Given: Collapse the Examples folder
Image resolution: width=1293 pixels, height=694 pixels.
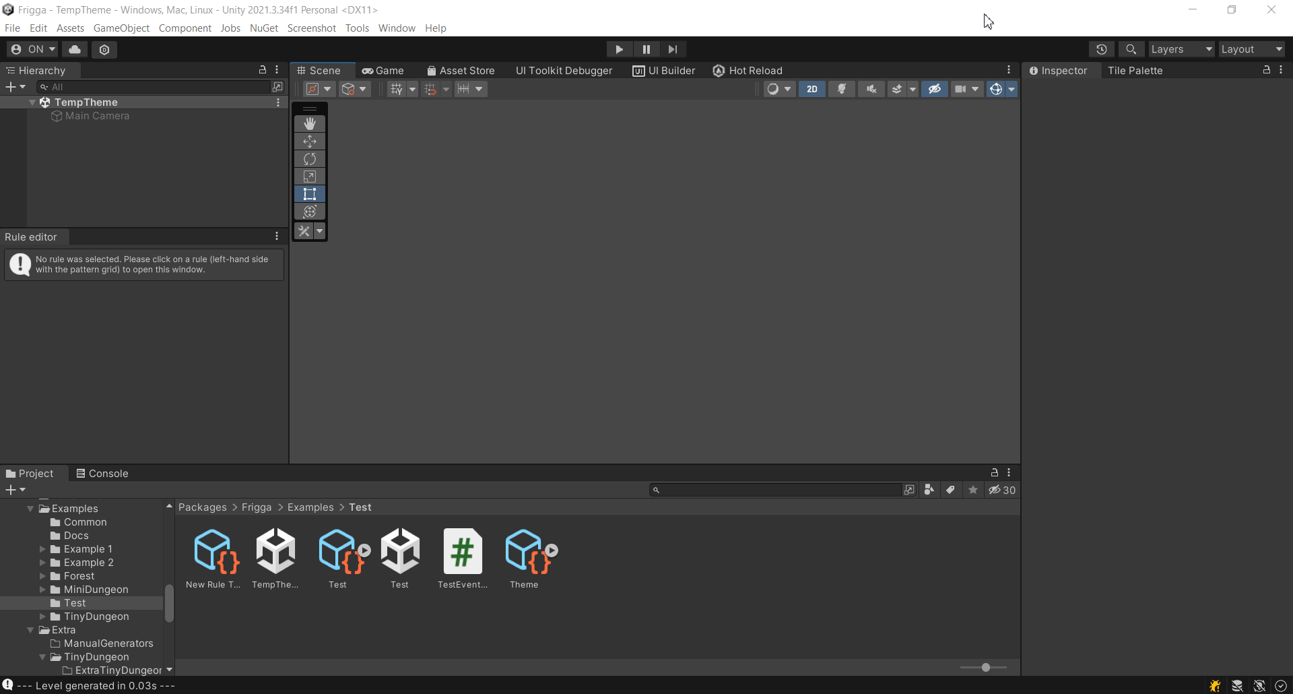Looking at the screenshot, I should tap(30, 509).
